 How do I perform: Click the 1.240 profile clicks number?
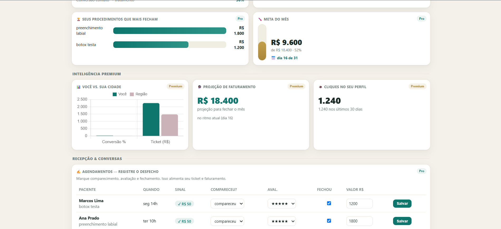tap(329, 101)
